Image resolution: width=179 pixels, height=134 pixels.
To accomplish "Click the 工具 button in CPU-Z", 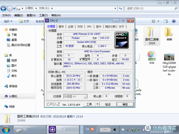I will 89,104.
